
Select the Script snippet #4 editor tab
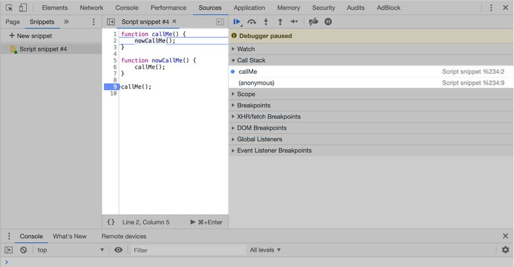pyautogui.click(x=145, y=22)
